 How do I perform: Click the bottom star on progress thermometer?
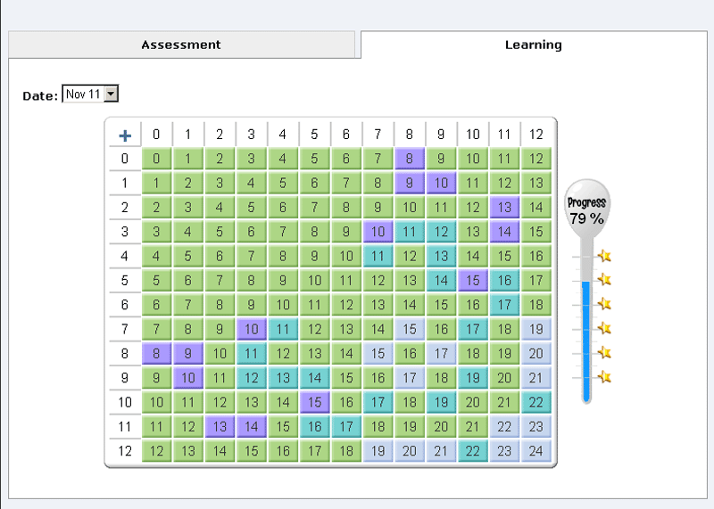(x=604, y=377)
